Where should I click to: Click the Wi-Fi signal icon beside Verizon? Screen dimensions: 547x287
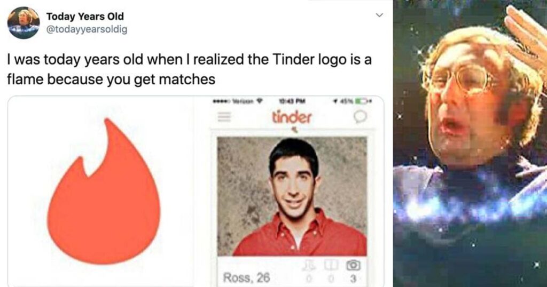click(x=259, y=102)
